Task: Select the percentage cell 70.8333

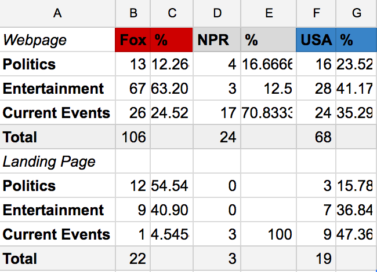Action: coord(269,113)
